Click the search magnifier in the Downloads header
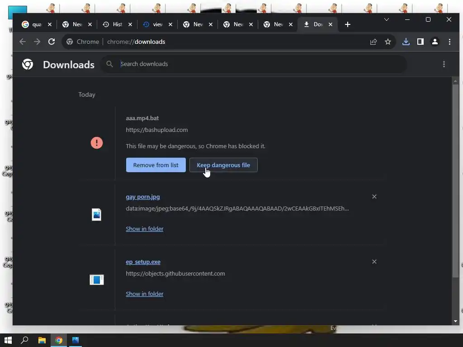 pyautogui.click(x=109, y=64)
